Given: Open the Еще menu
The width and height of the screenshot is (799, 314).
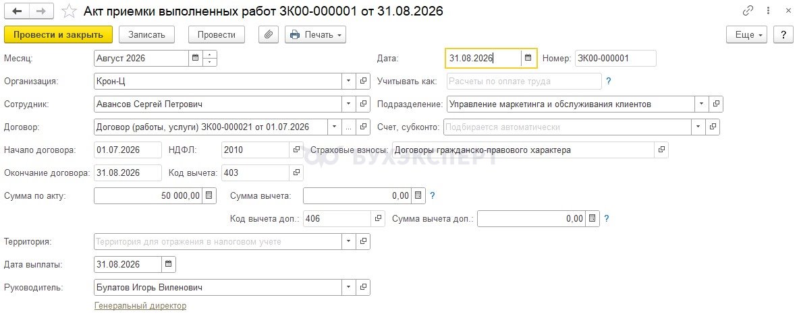Looking at the screenshot, I should [x=747, y=34].
